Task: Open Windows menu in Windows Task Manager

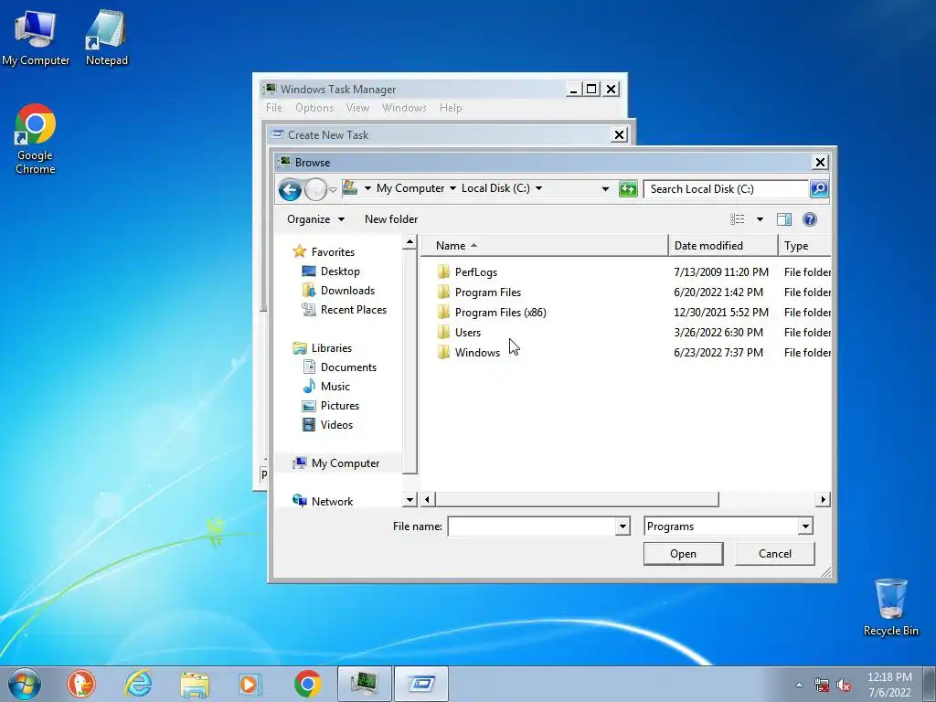Action: pos(404,108)
